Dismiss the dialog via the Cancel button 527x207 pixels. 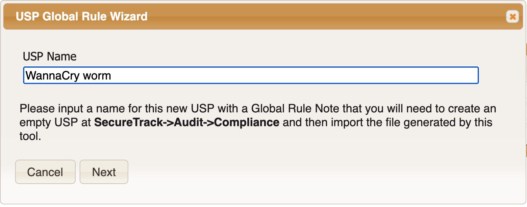45,172
